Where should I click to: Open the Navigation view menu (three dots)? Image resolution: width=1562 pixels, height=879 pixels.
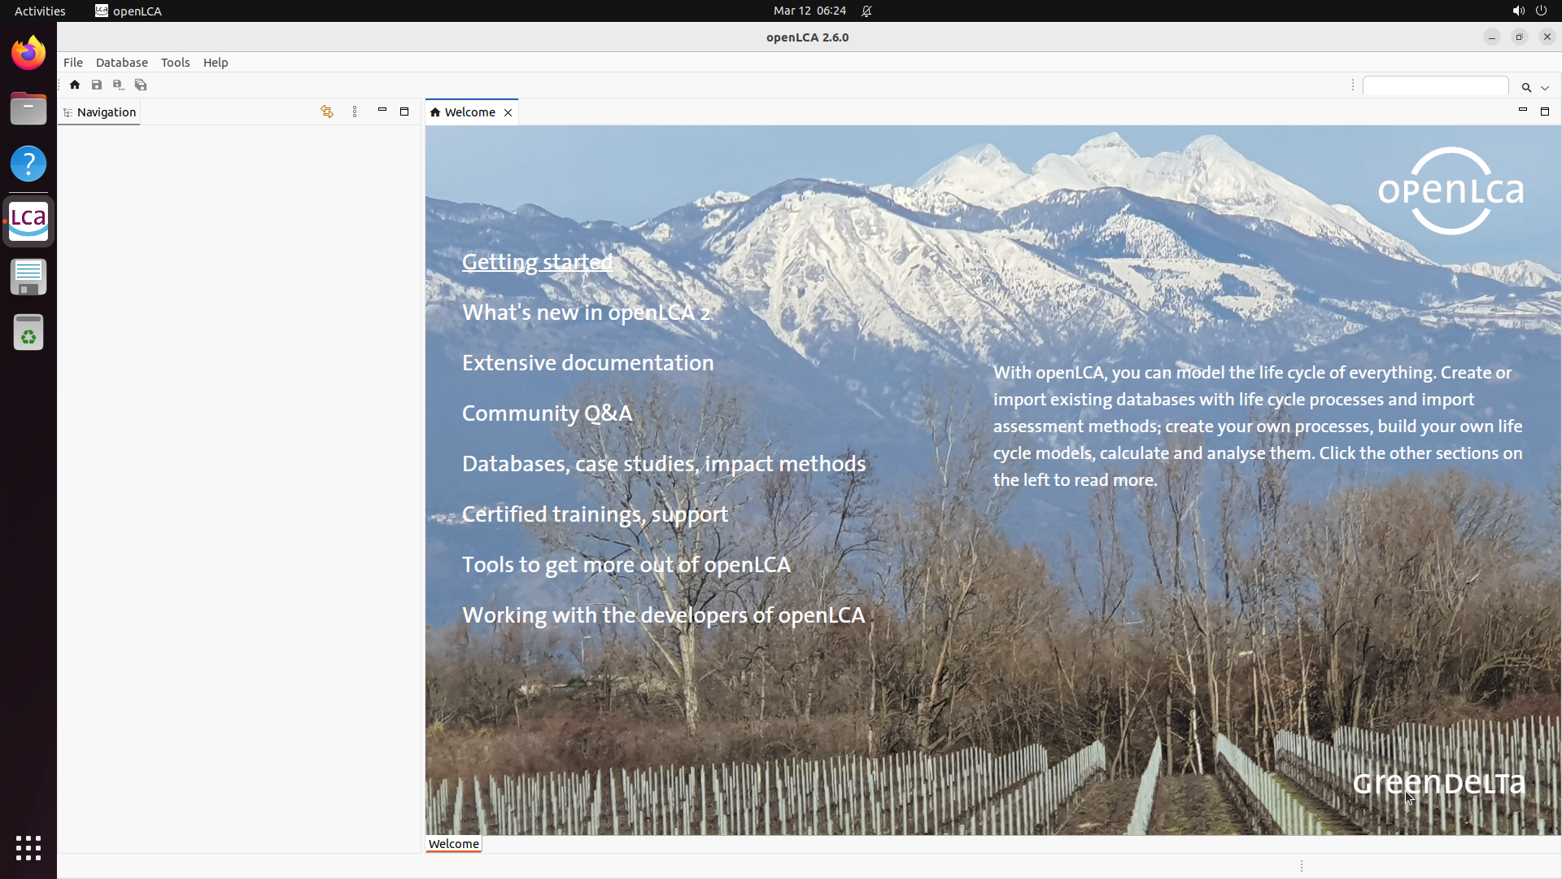355,112
